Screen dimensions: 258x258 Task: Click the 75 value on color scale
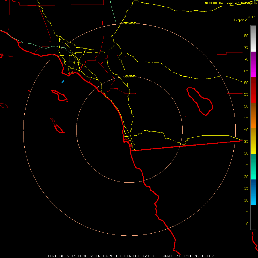(x=246, y=48)
